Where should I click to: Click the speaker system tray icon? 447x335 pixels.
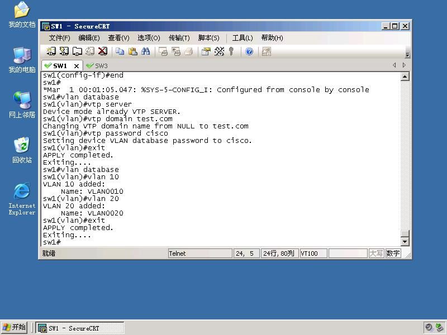[x=429, y=328]
